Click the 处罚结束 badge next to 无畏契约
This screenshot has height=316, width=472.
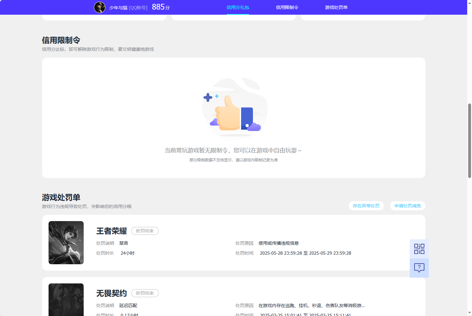pos(145,293)
